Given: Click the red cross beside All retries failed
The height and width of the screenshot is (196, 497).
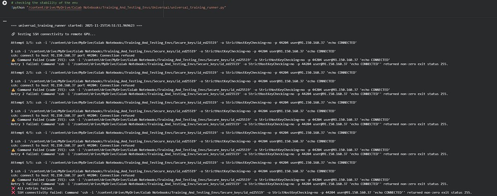Looking at the screenshot, I should (x=14, y=188).
